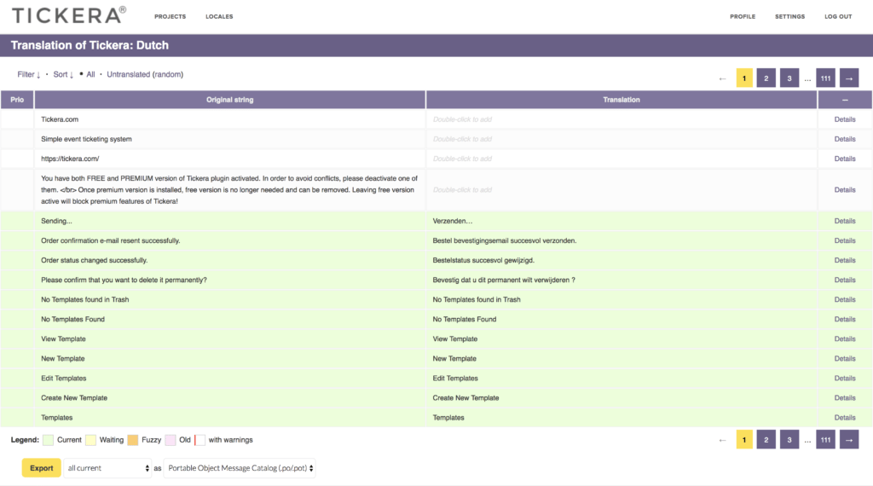Open Details for Order confirmation e-mail row
The height and width of the screenshot is (486, 873).
coord(845,240)
